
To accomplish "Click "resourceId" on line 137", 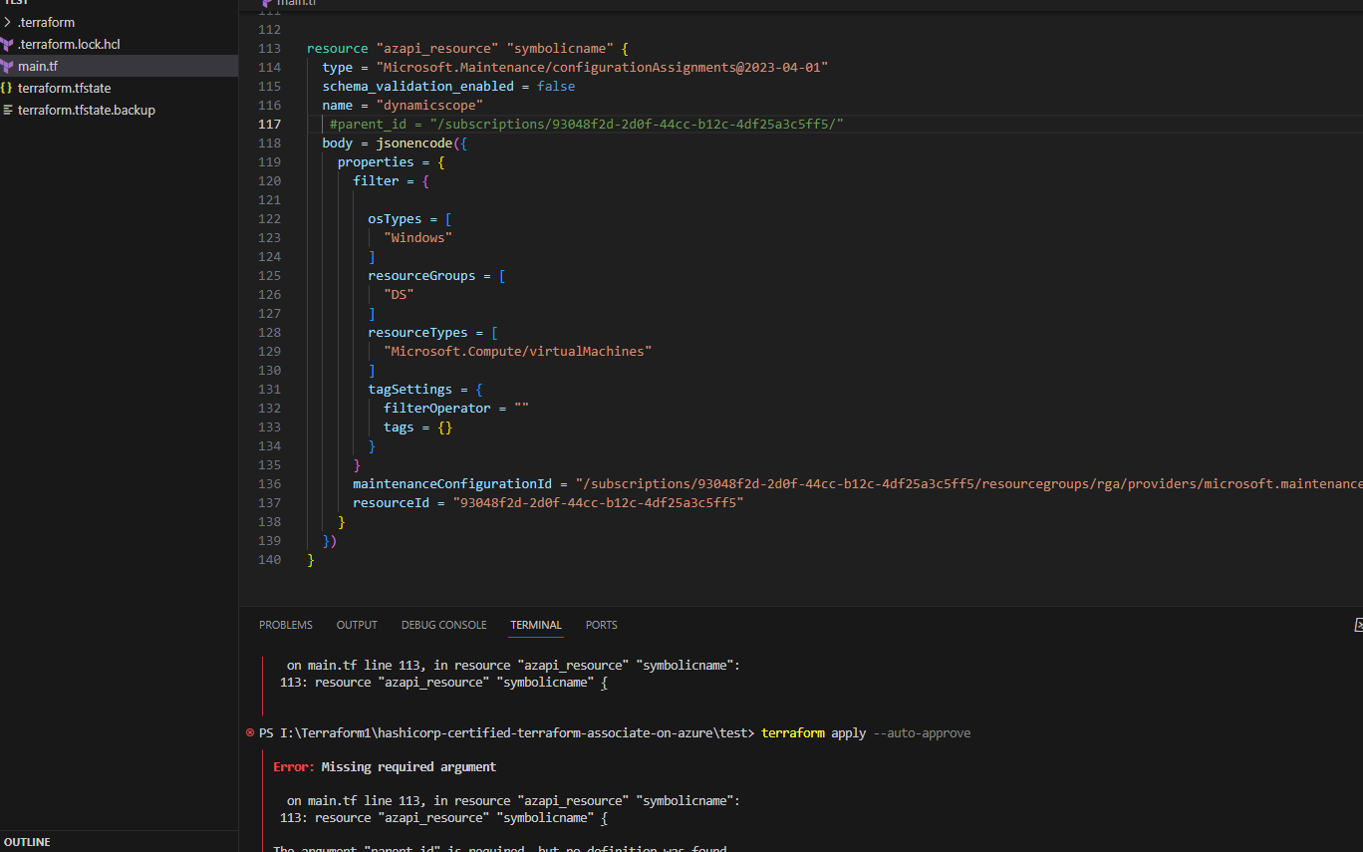I will click(x=391, y=502).
